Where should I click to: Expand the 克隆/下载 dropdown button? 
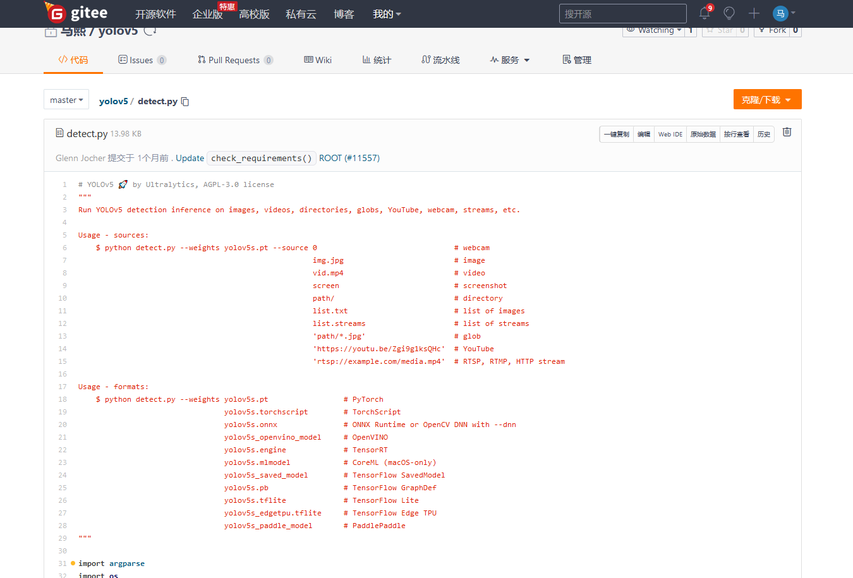point(767,99)
